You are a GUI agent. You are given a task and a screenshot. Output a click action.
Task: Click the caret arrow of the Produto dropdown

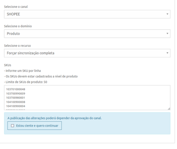pyautogui.click(x=167, y=33)
